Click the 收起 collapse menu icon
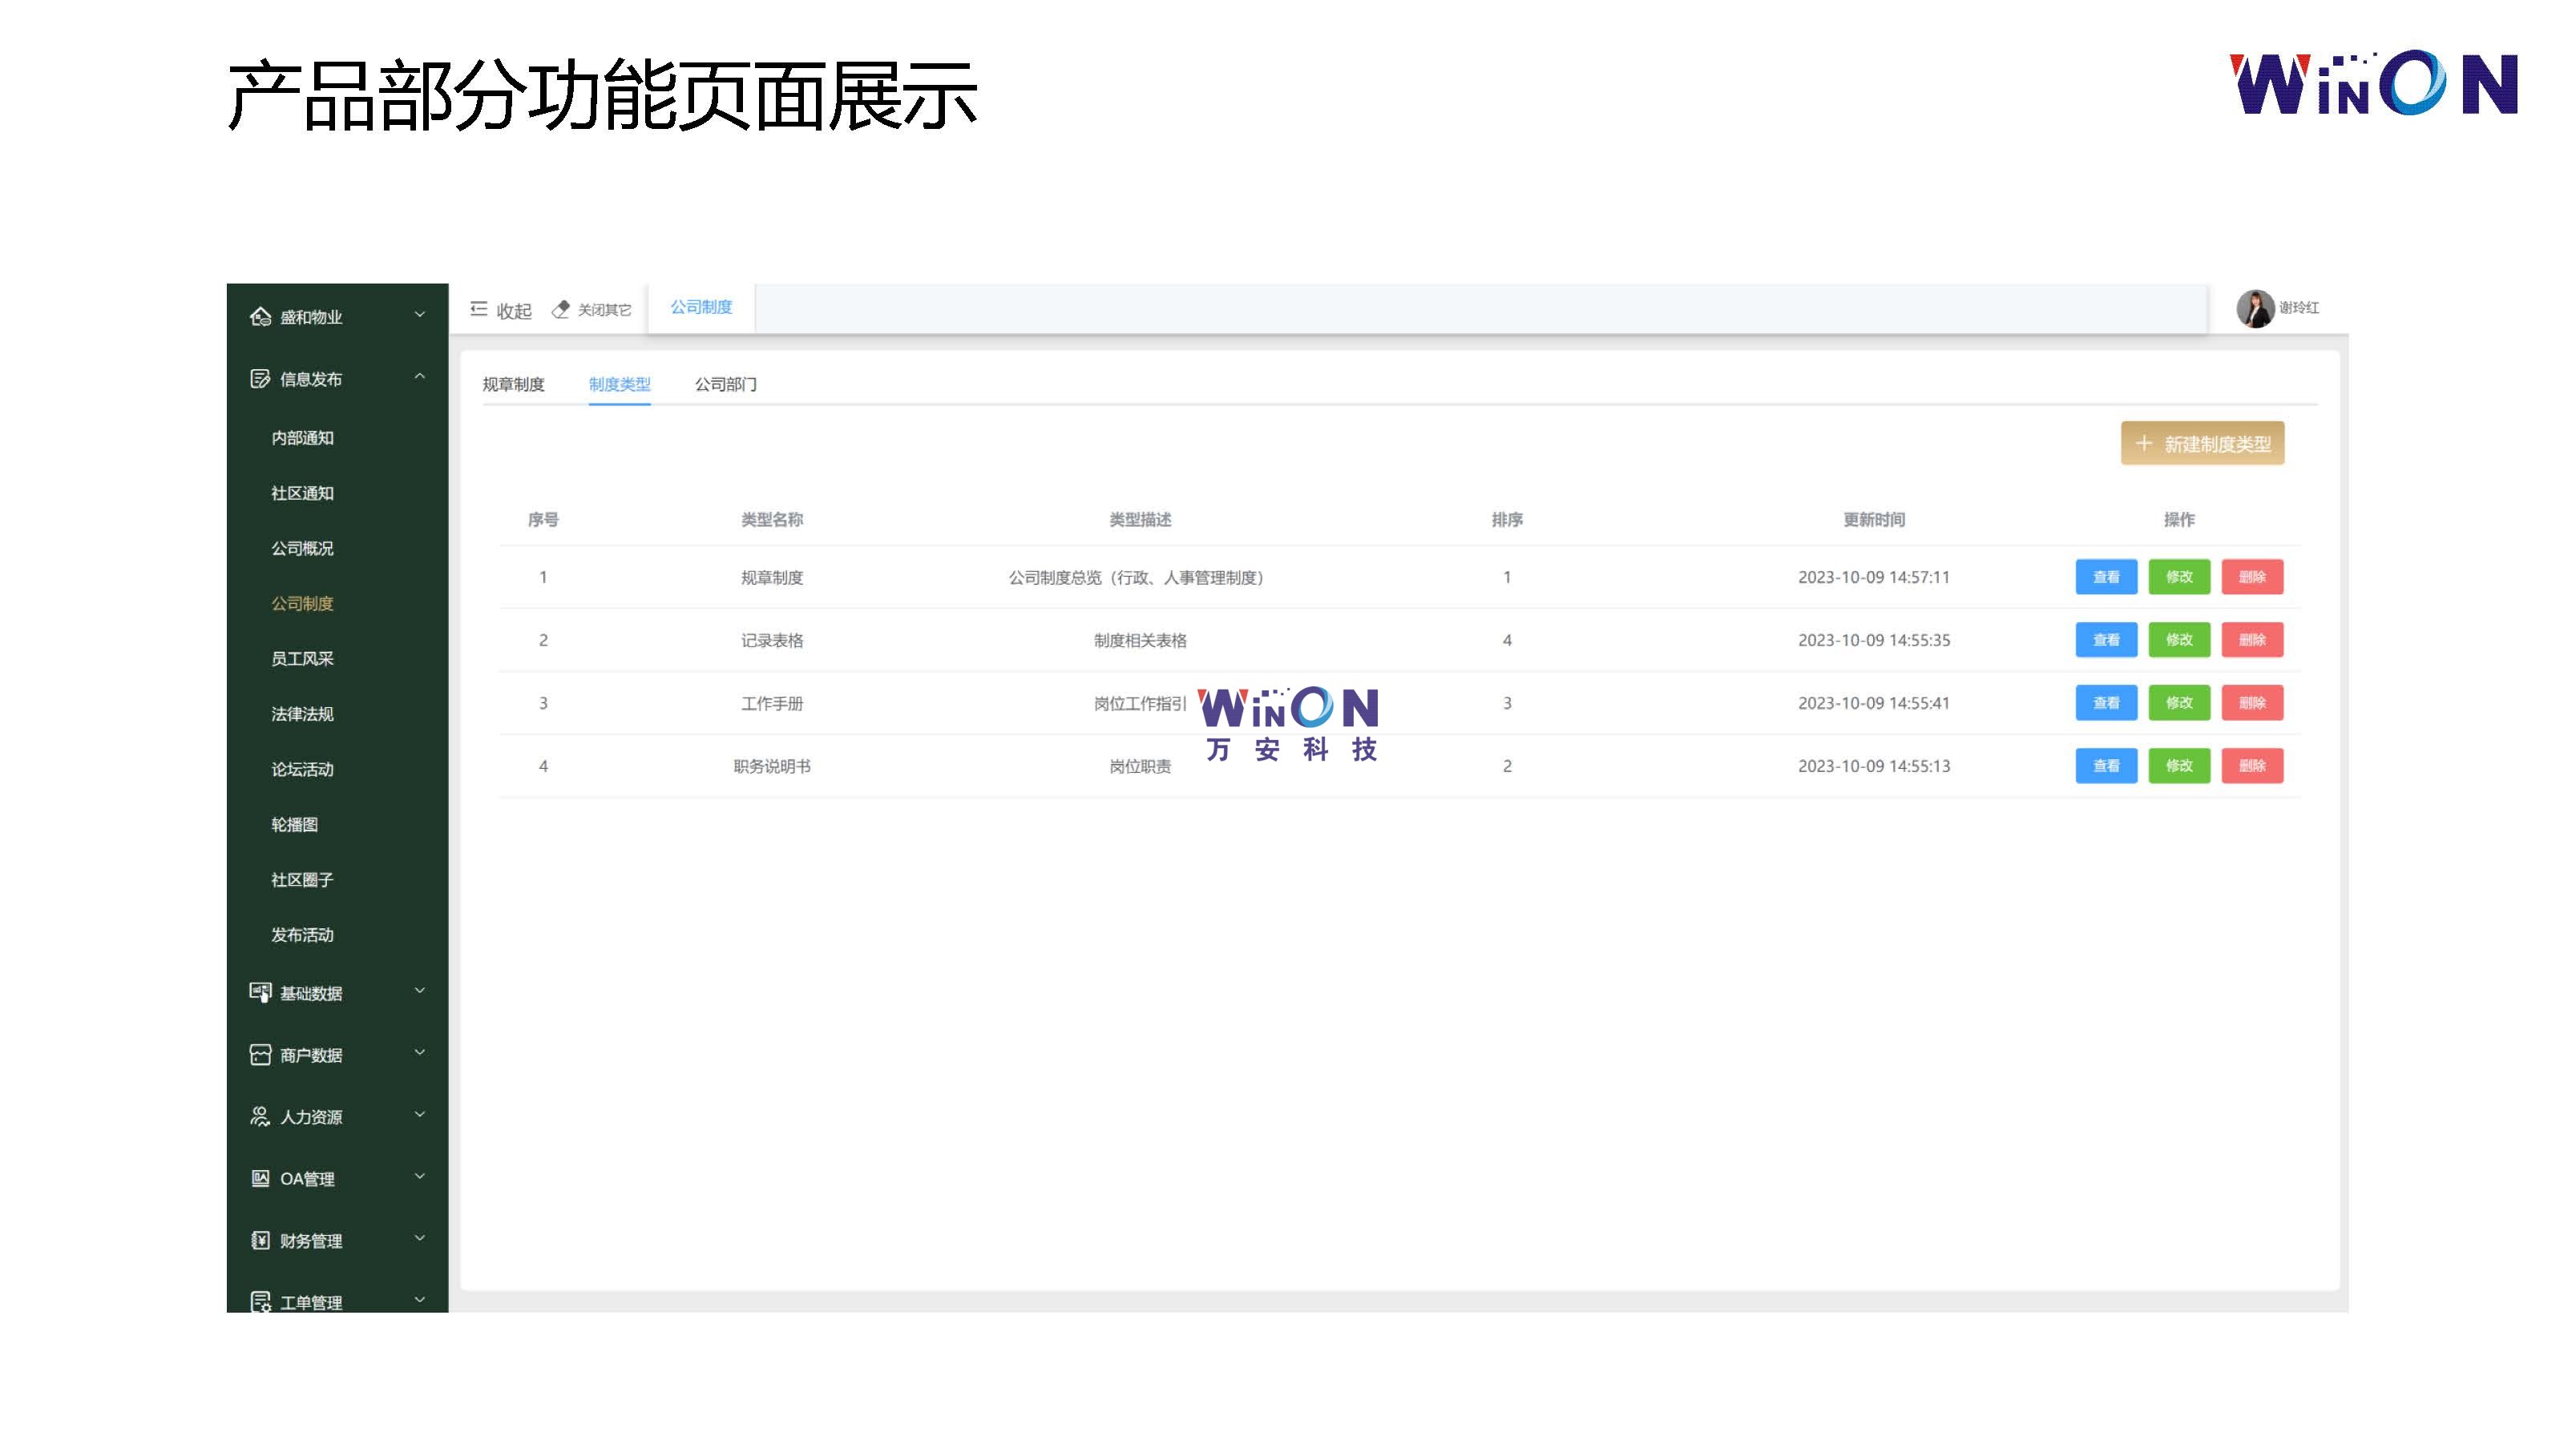Viewport: 2576px width, 1448px height. pyautogui.click(x=479, y=309)
